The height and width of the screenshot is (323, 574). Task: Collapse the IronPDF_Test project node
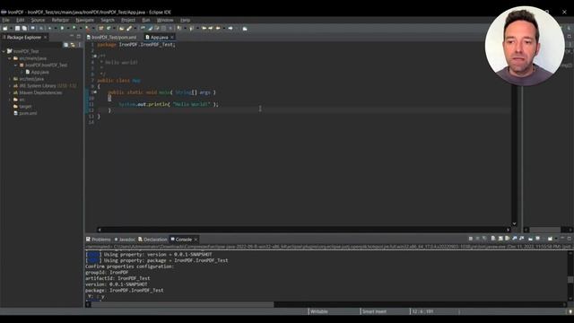[x=4, y=51]
